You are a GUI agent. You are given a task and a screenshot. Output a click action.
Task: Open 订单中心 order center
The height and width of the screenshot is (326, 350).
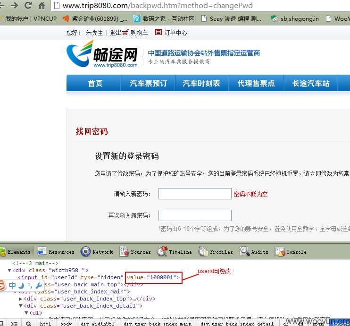point(175,33)
